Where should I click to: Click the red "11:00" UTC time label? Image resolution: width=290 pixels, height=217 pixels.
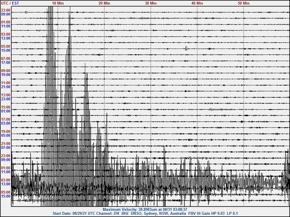point(5,83)
